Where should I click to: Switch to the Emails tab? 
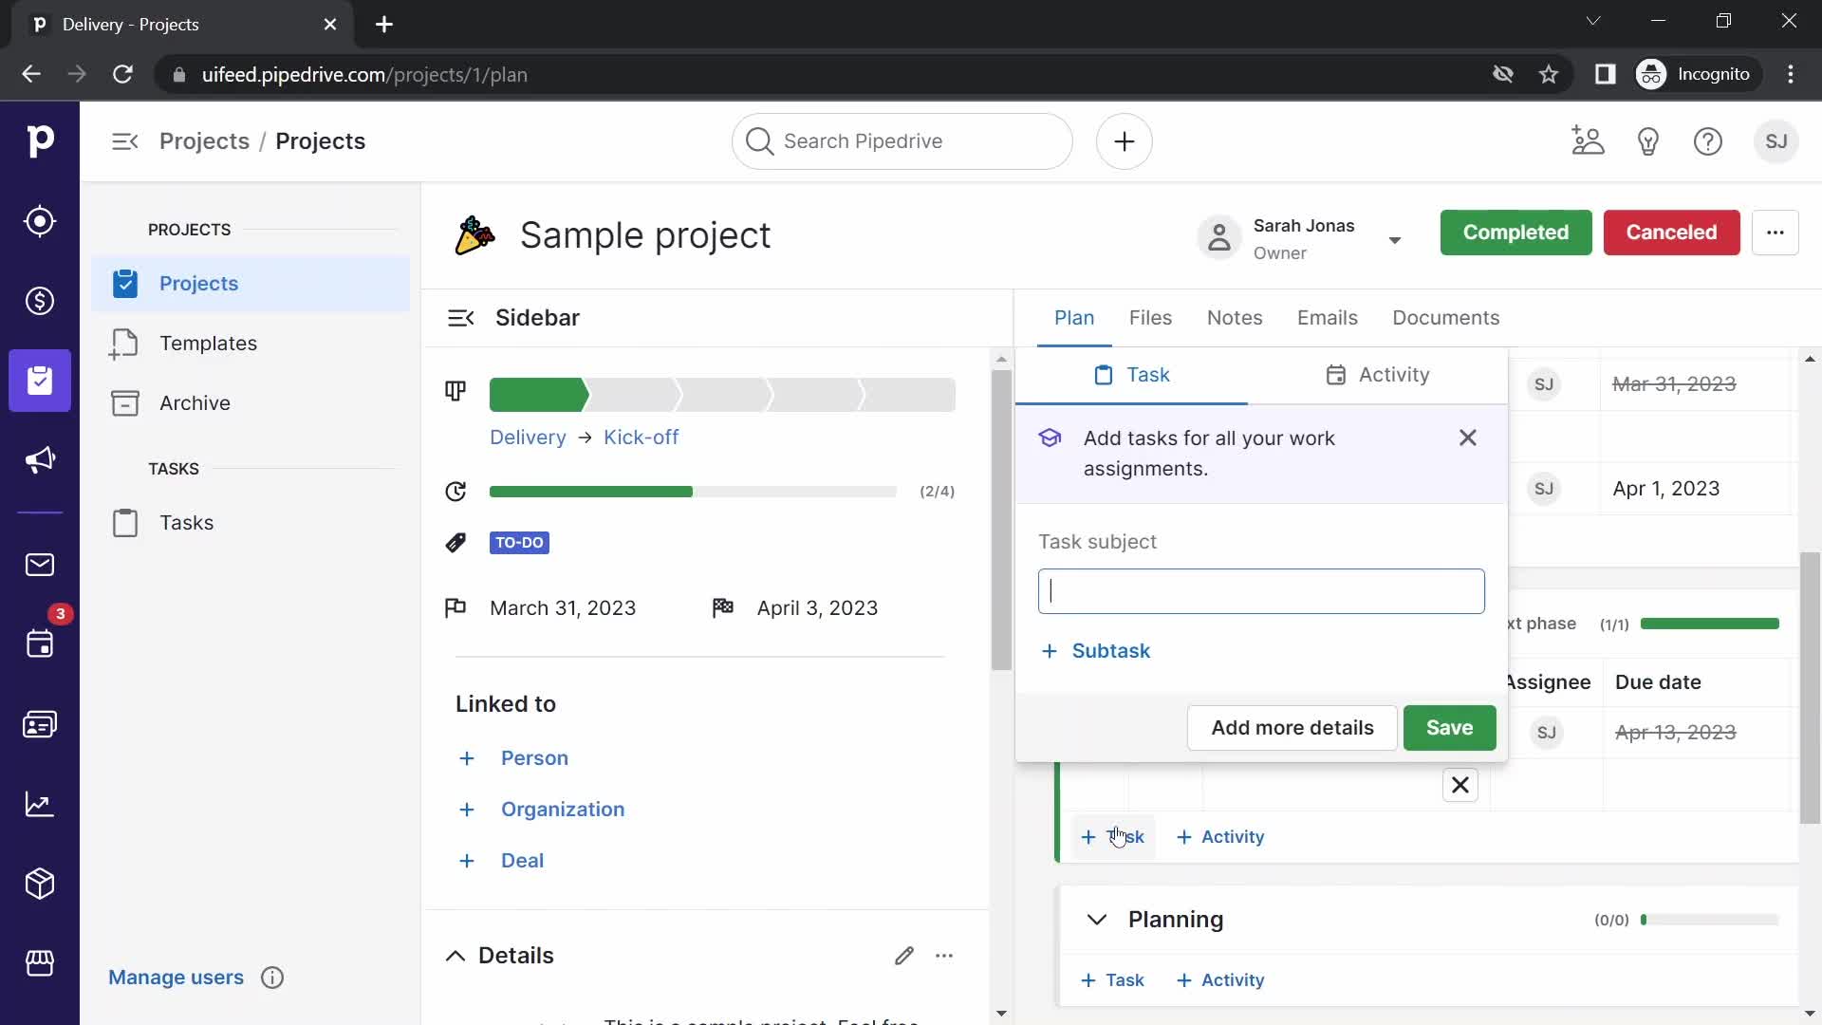(1327, 318)
